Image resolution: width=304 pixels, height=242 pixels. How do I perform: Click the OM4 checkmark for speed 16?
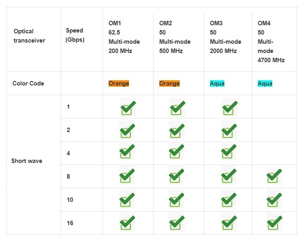point(274,223)
